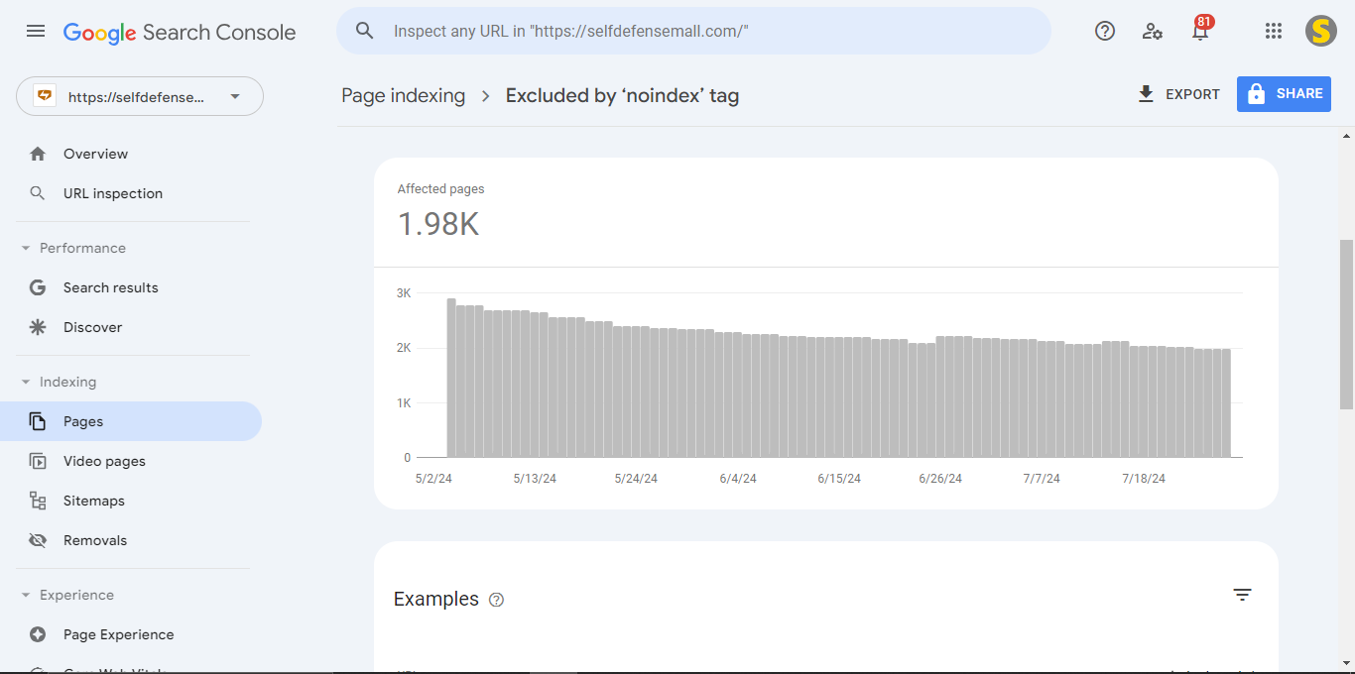This screenshot has width=1355, height=674.
Task: Open users and settings icon
Action: point(1153,31)
